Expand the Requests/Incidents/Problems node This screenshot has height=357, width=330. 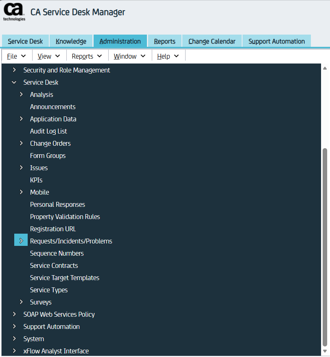click(21, 241)
